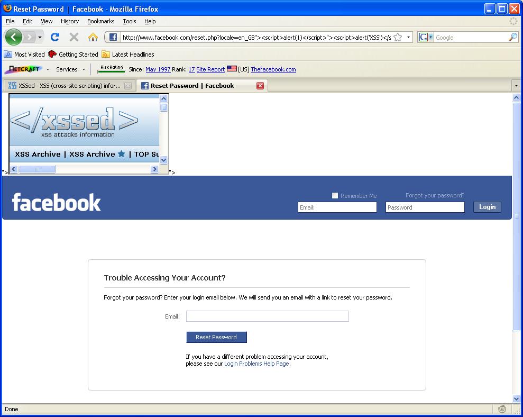The height and width of the screenshot is (417, 523).
Task: Click the xssed logo in the embedded frame
Action: [x=75, y=122]
